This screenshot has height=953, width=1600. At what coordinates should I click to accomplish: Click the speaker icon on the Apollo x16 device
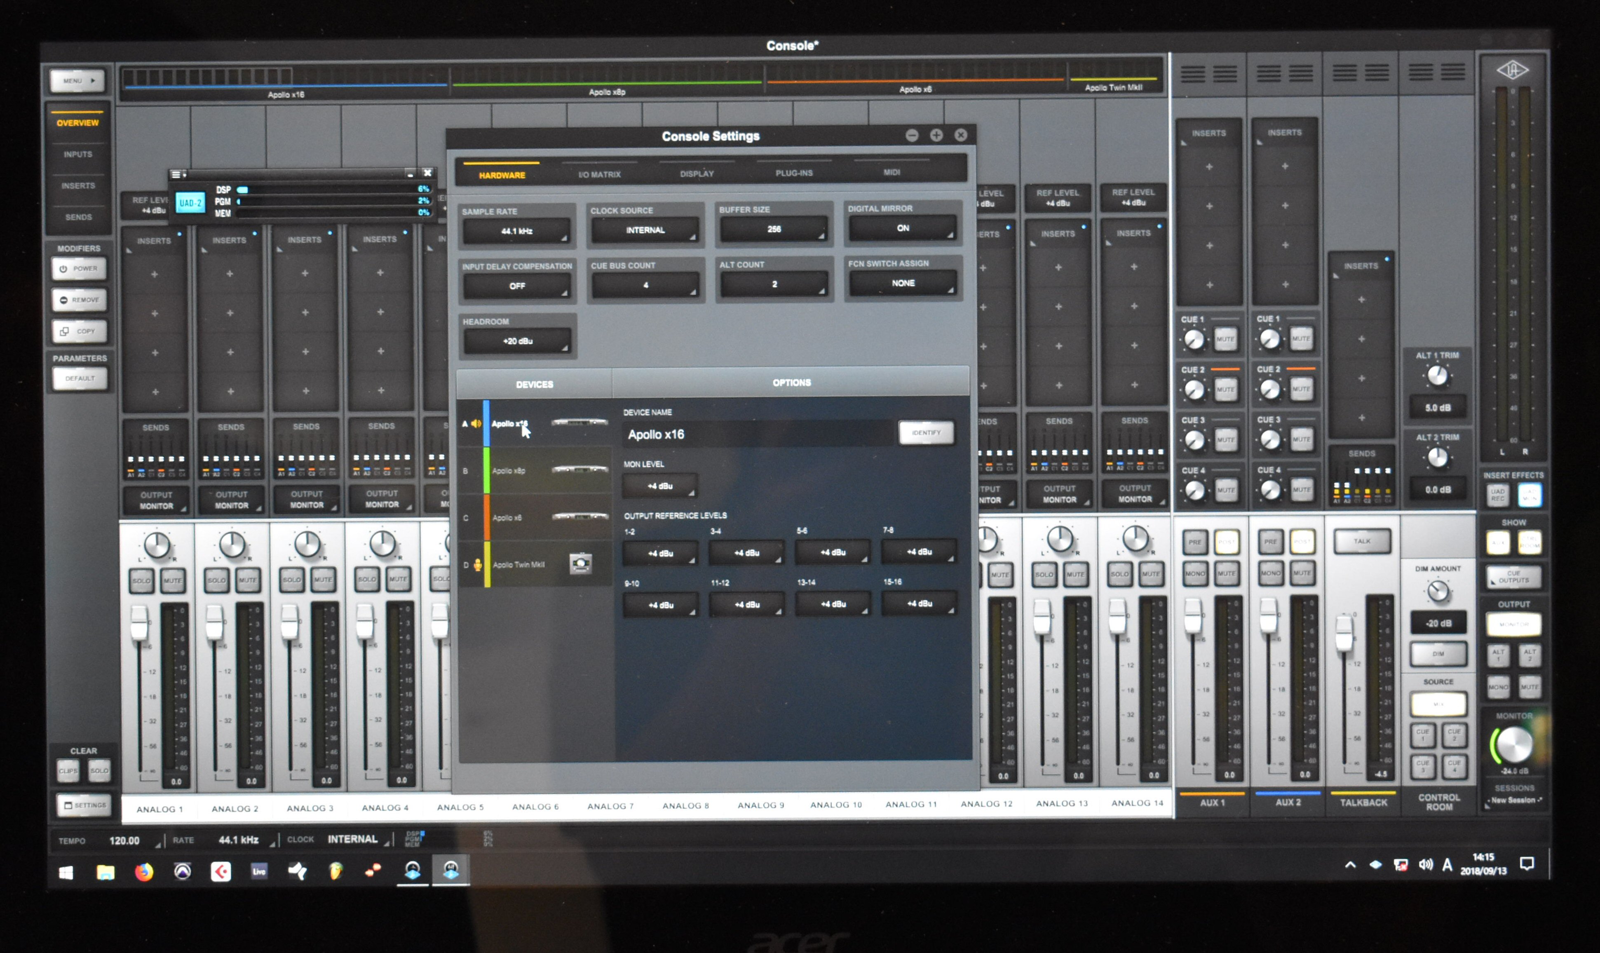click(476, 423)
